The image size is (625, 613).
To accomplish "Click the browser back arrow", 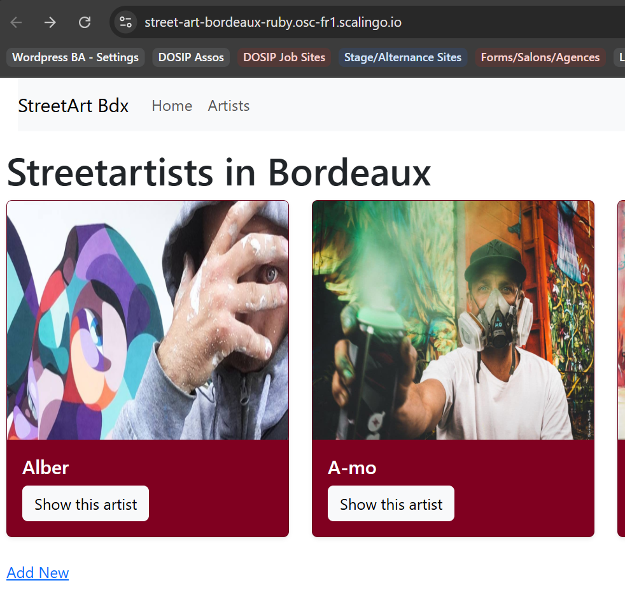I will click(16, 23).
